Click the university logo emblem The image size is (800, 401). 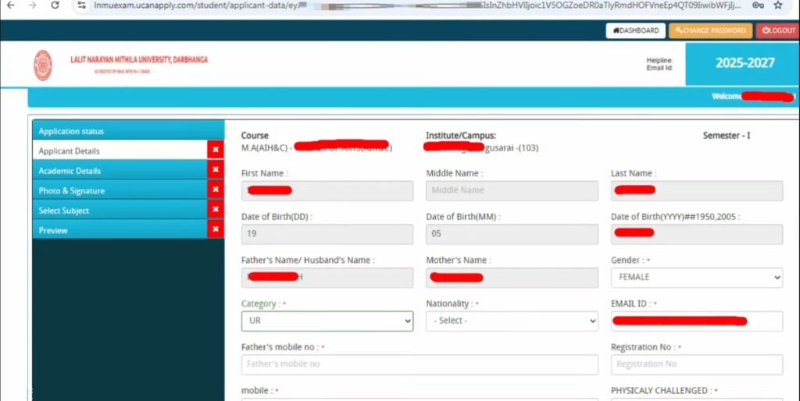tap(43, 66)
